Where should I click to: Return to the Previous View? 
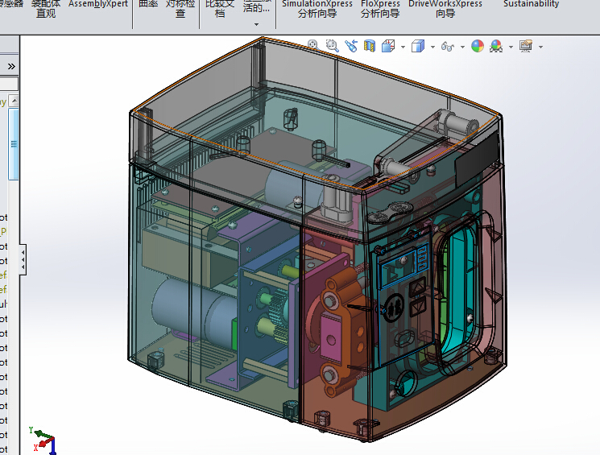point(351,46)
